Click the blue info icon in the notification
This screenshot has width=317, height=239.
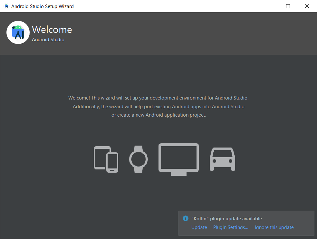tap(185, 218)
